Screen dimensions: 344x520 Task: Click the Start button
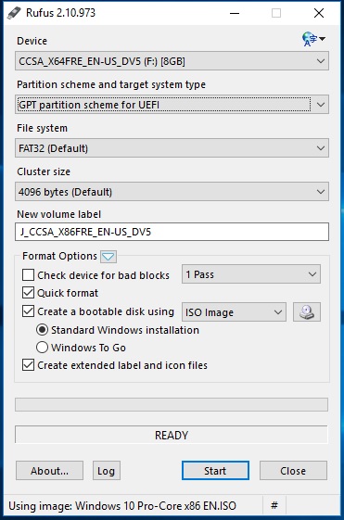click(215, 470)
